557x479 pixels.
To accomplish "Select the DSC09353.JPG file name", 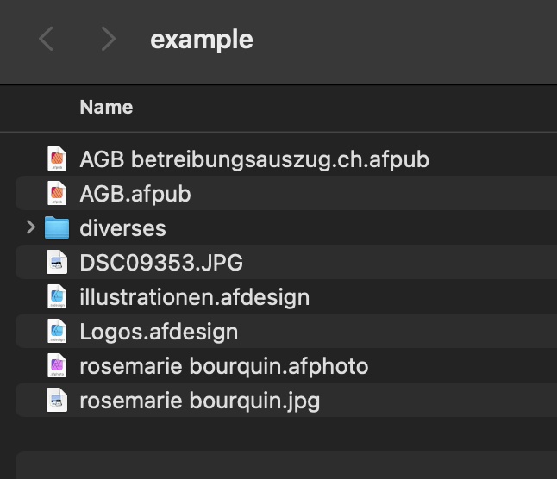I will (161, 263).
